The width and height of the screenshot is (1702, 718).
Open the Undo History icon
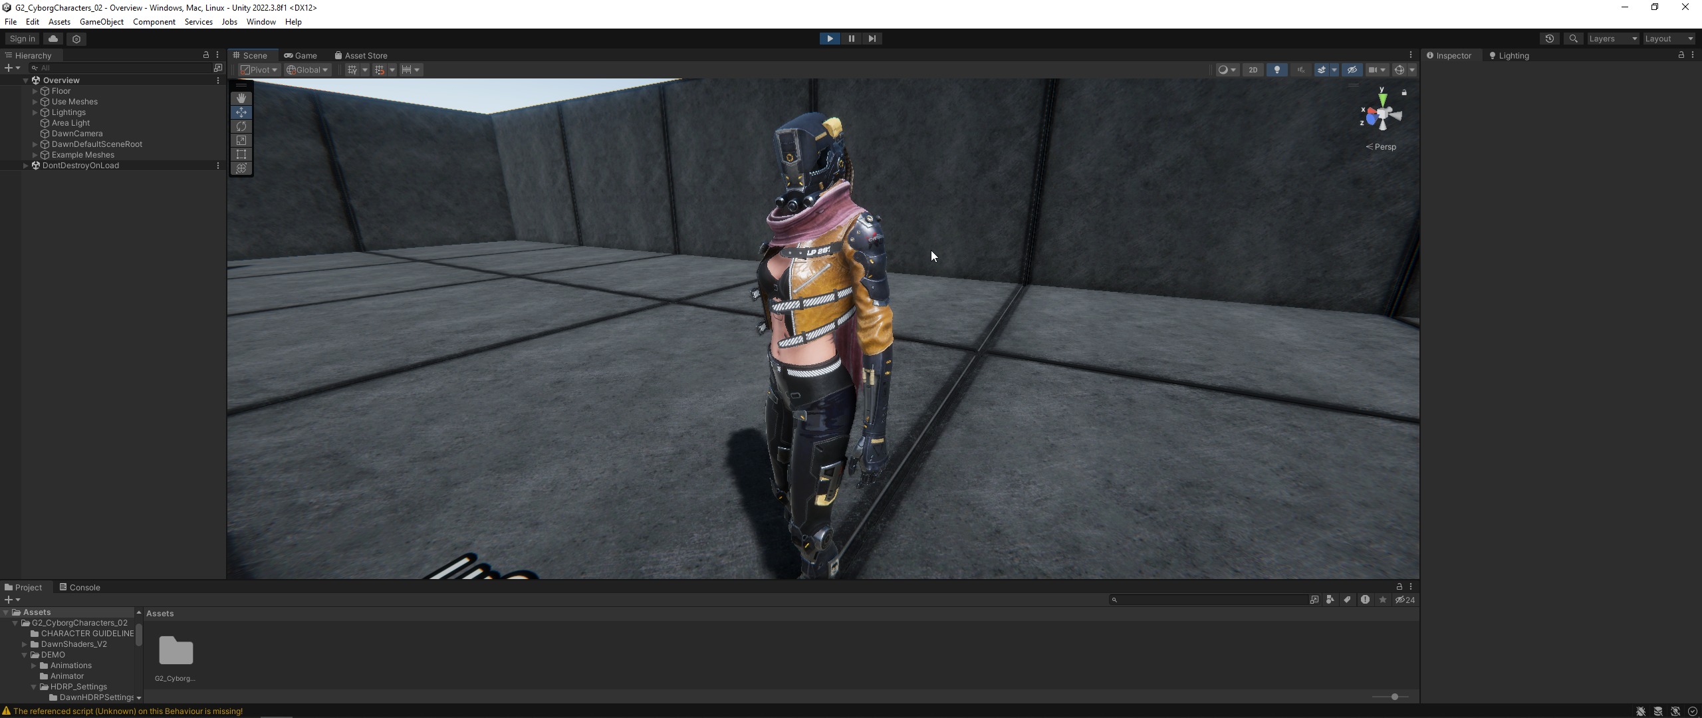1549,39
